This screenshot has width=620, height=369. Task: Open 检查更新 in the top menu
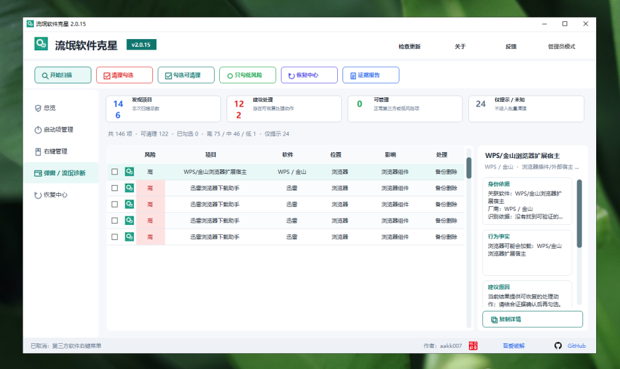click(409, 46)
